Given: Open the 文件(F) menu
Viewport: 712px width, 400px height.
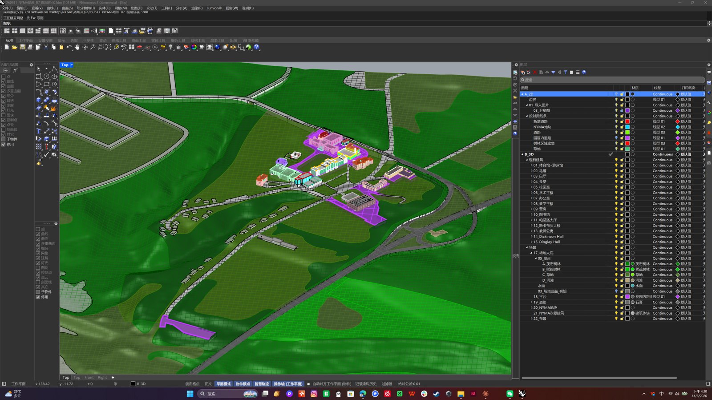Looking at the screenshot, I should [x=7, y=8].
